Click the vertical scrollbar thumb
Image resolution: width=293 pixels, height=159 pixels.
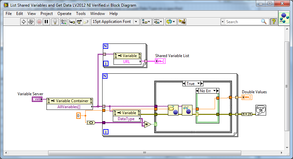click(x=287, y=86)
